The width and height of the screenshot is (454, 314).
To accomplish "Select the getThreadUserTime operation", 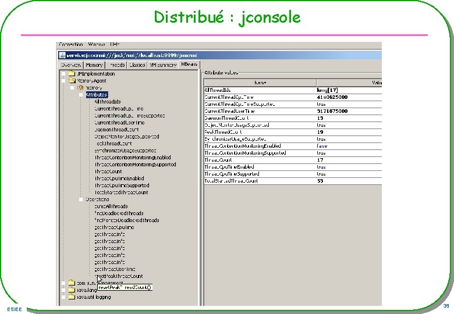I will pyautogui.click(x=115, y=269).
